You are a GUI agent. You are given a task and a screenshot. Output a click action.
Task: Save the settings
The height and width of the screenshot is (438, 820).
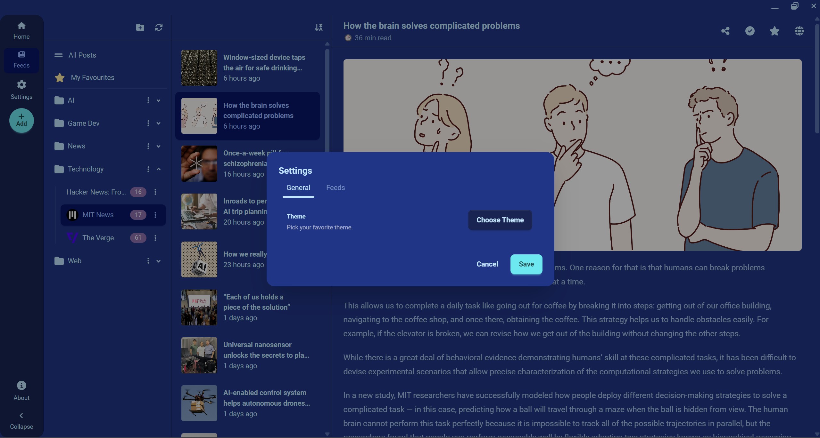[526, 264]
